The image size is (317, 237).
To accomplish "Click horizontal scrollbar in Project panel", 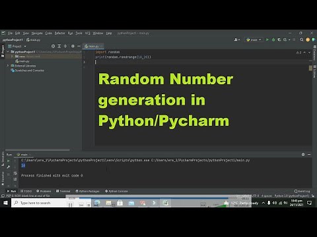I will point(38,150).
